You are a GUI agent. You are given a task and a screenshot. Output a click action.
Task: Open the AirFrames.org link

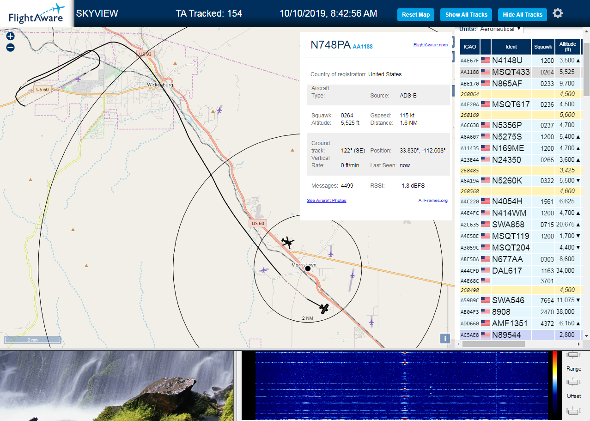[433, 201]
